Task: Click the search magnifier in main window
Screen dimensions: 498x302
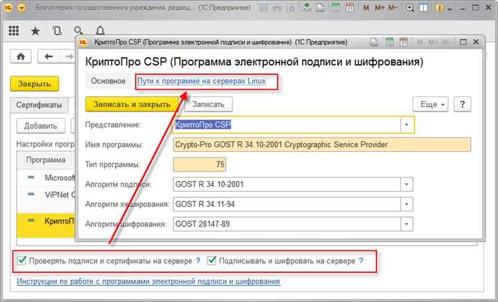Action: 78,31
